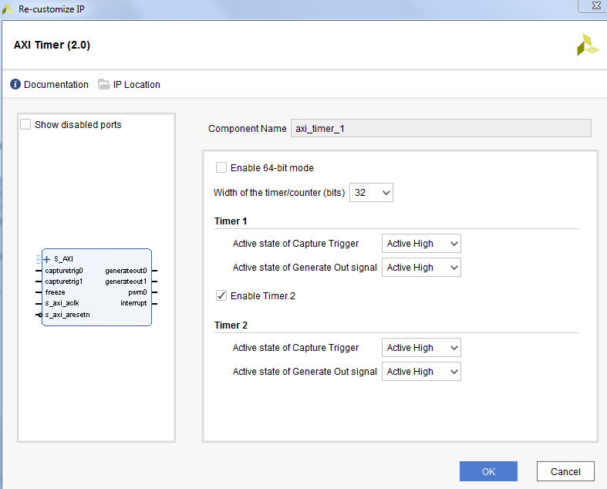Click the IP Location folder icon
607x489 pixels.
tap(104, 85)
